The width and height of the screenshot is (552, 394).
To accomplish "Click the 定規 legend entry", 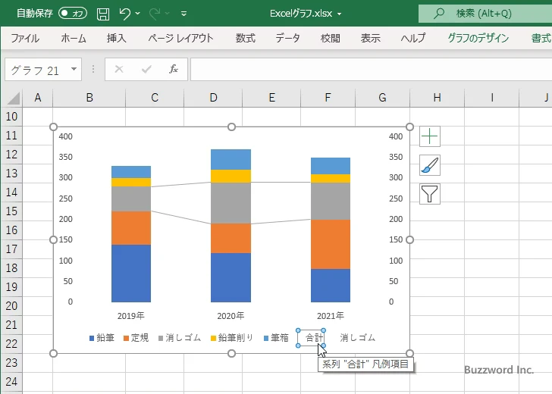I will click(136, 338).
